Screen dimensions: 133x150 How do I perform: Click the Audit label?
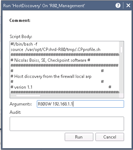15,112
